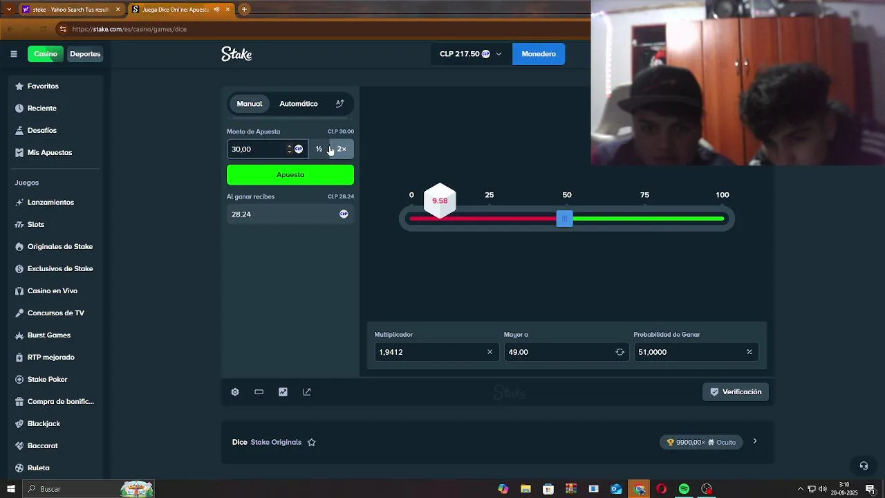The image size is (885, 498).
Task: Click the Casino en Vivo icon
Action: point(19,291)
